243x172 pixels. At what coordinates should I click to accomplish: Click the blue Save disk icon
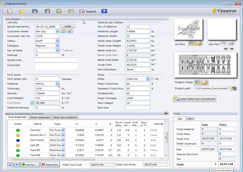35,11
